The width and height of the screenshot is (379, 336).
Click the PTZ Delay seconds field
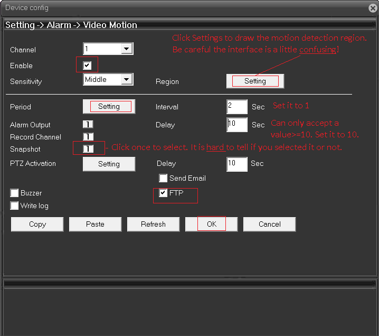(236, 164)
